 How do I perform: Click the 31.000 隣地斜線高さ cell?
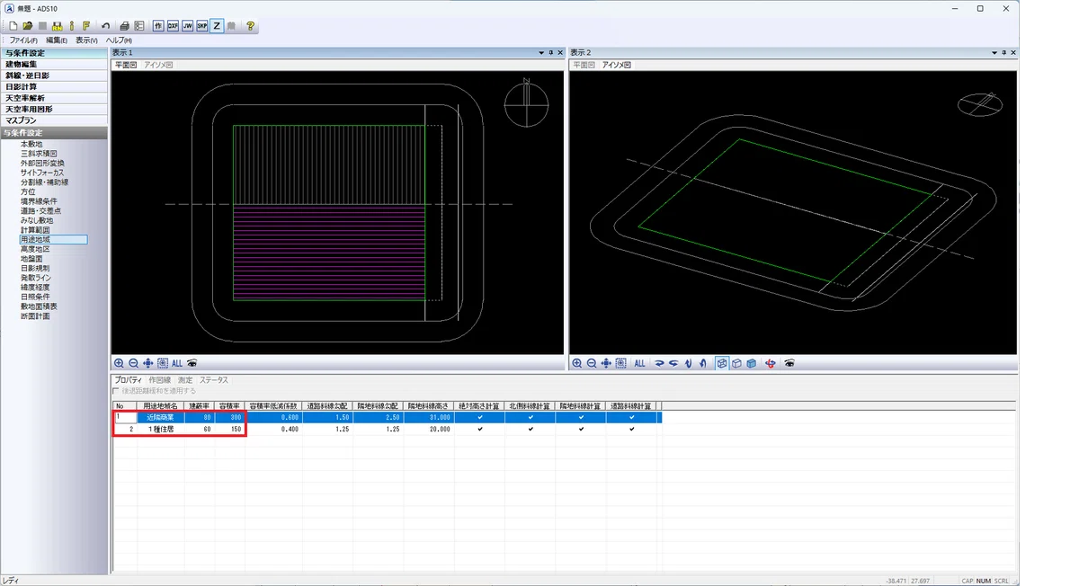coord(429,417)
